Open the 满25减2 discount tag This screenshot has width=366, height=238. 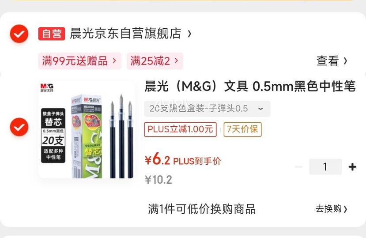(155, 61)
